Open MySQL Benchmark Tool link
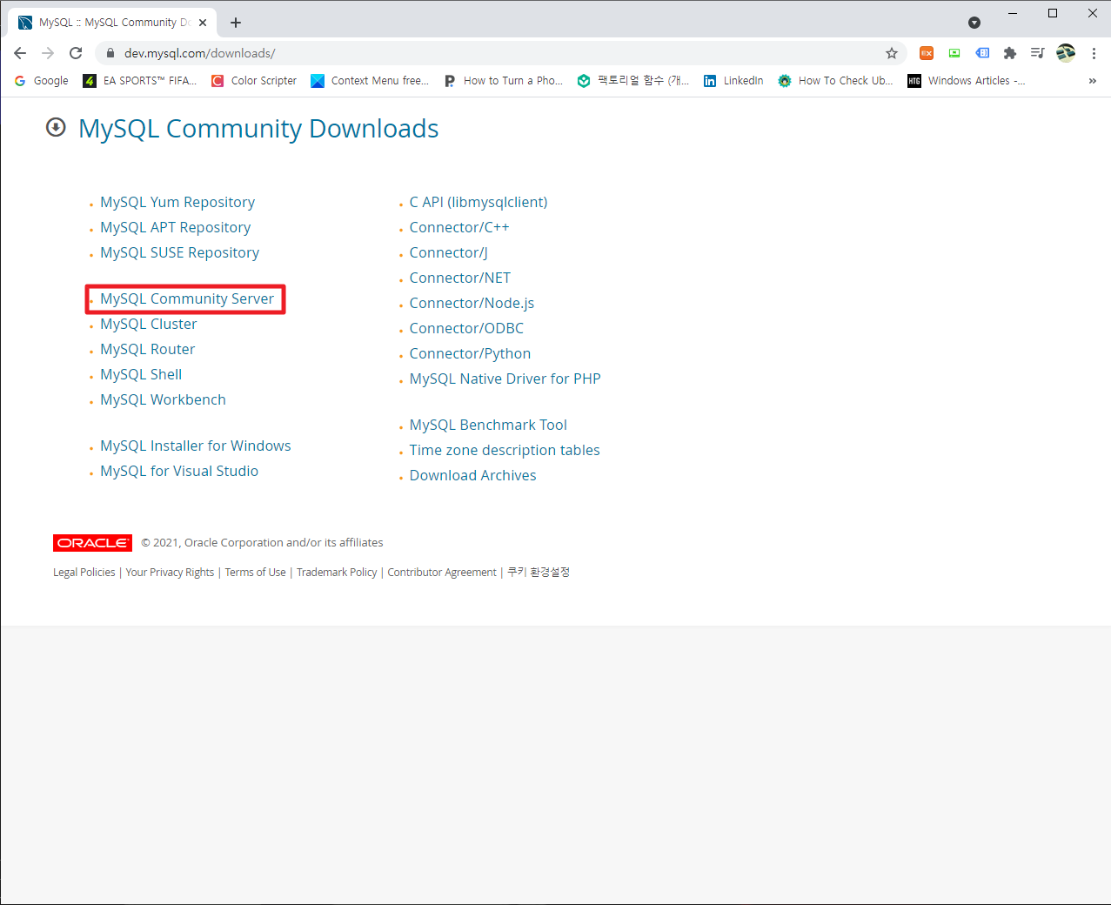Screen dimensions: 1111x905 pos(488,425)
